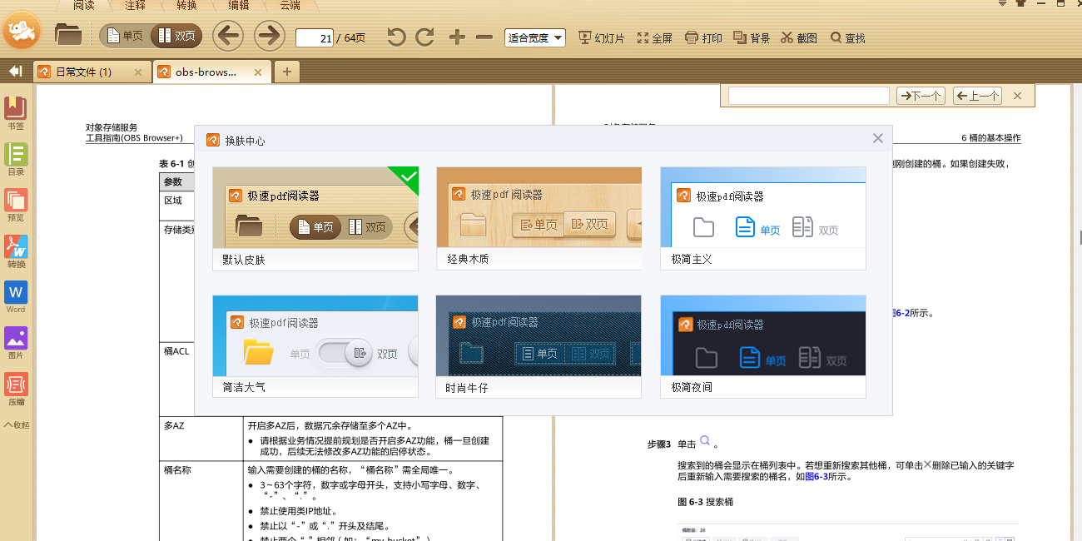Collapse sidebar tools with 收起
The image size is (1082, 541).
pyautogui.click(x=16, y=424)
